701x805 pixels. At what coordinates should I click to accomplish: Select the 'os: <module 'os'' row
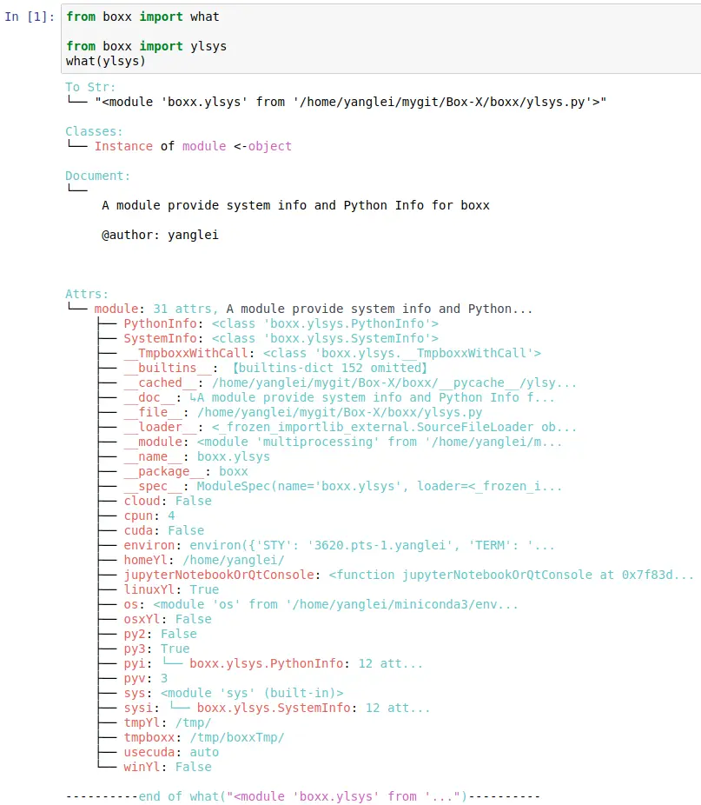[x=321, y=605]
